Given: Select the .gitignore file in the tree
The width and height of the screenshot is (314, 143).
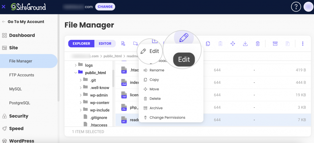Looking at the screenshot, I should 98,118.
